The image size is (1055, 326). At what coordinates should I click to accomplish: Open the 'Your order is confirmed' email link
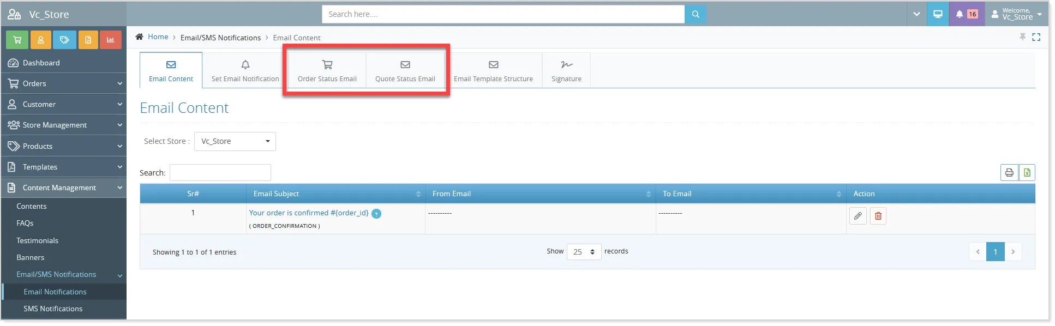tap(309, 213)
